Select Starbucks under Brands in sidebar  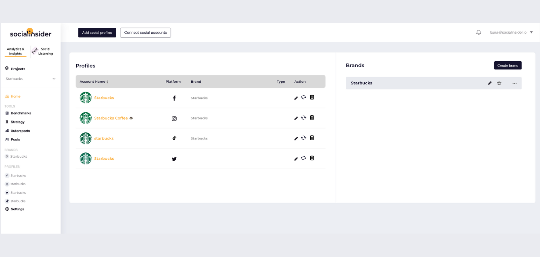(x=16, y=156)
